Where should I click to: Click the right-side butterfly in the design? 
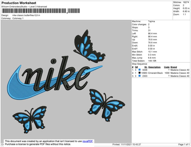tap(106, 105)
